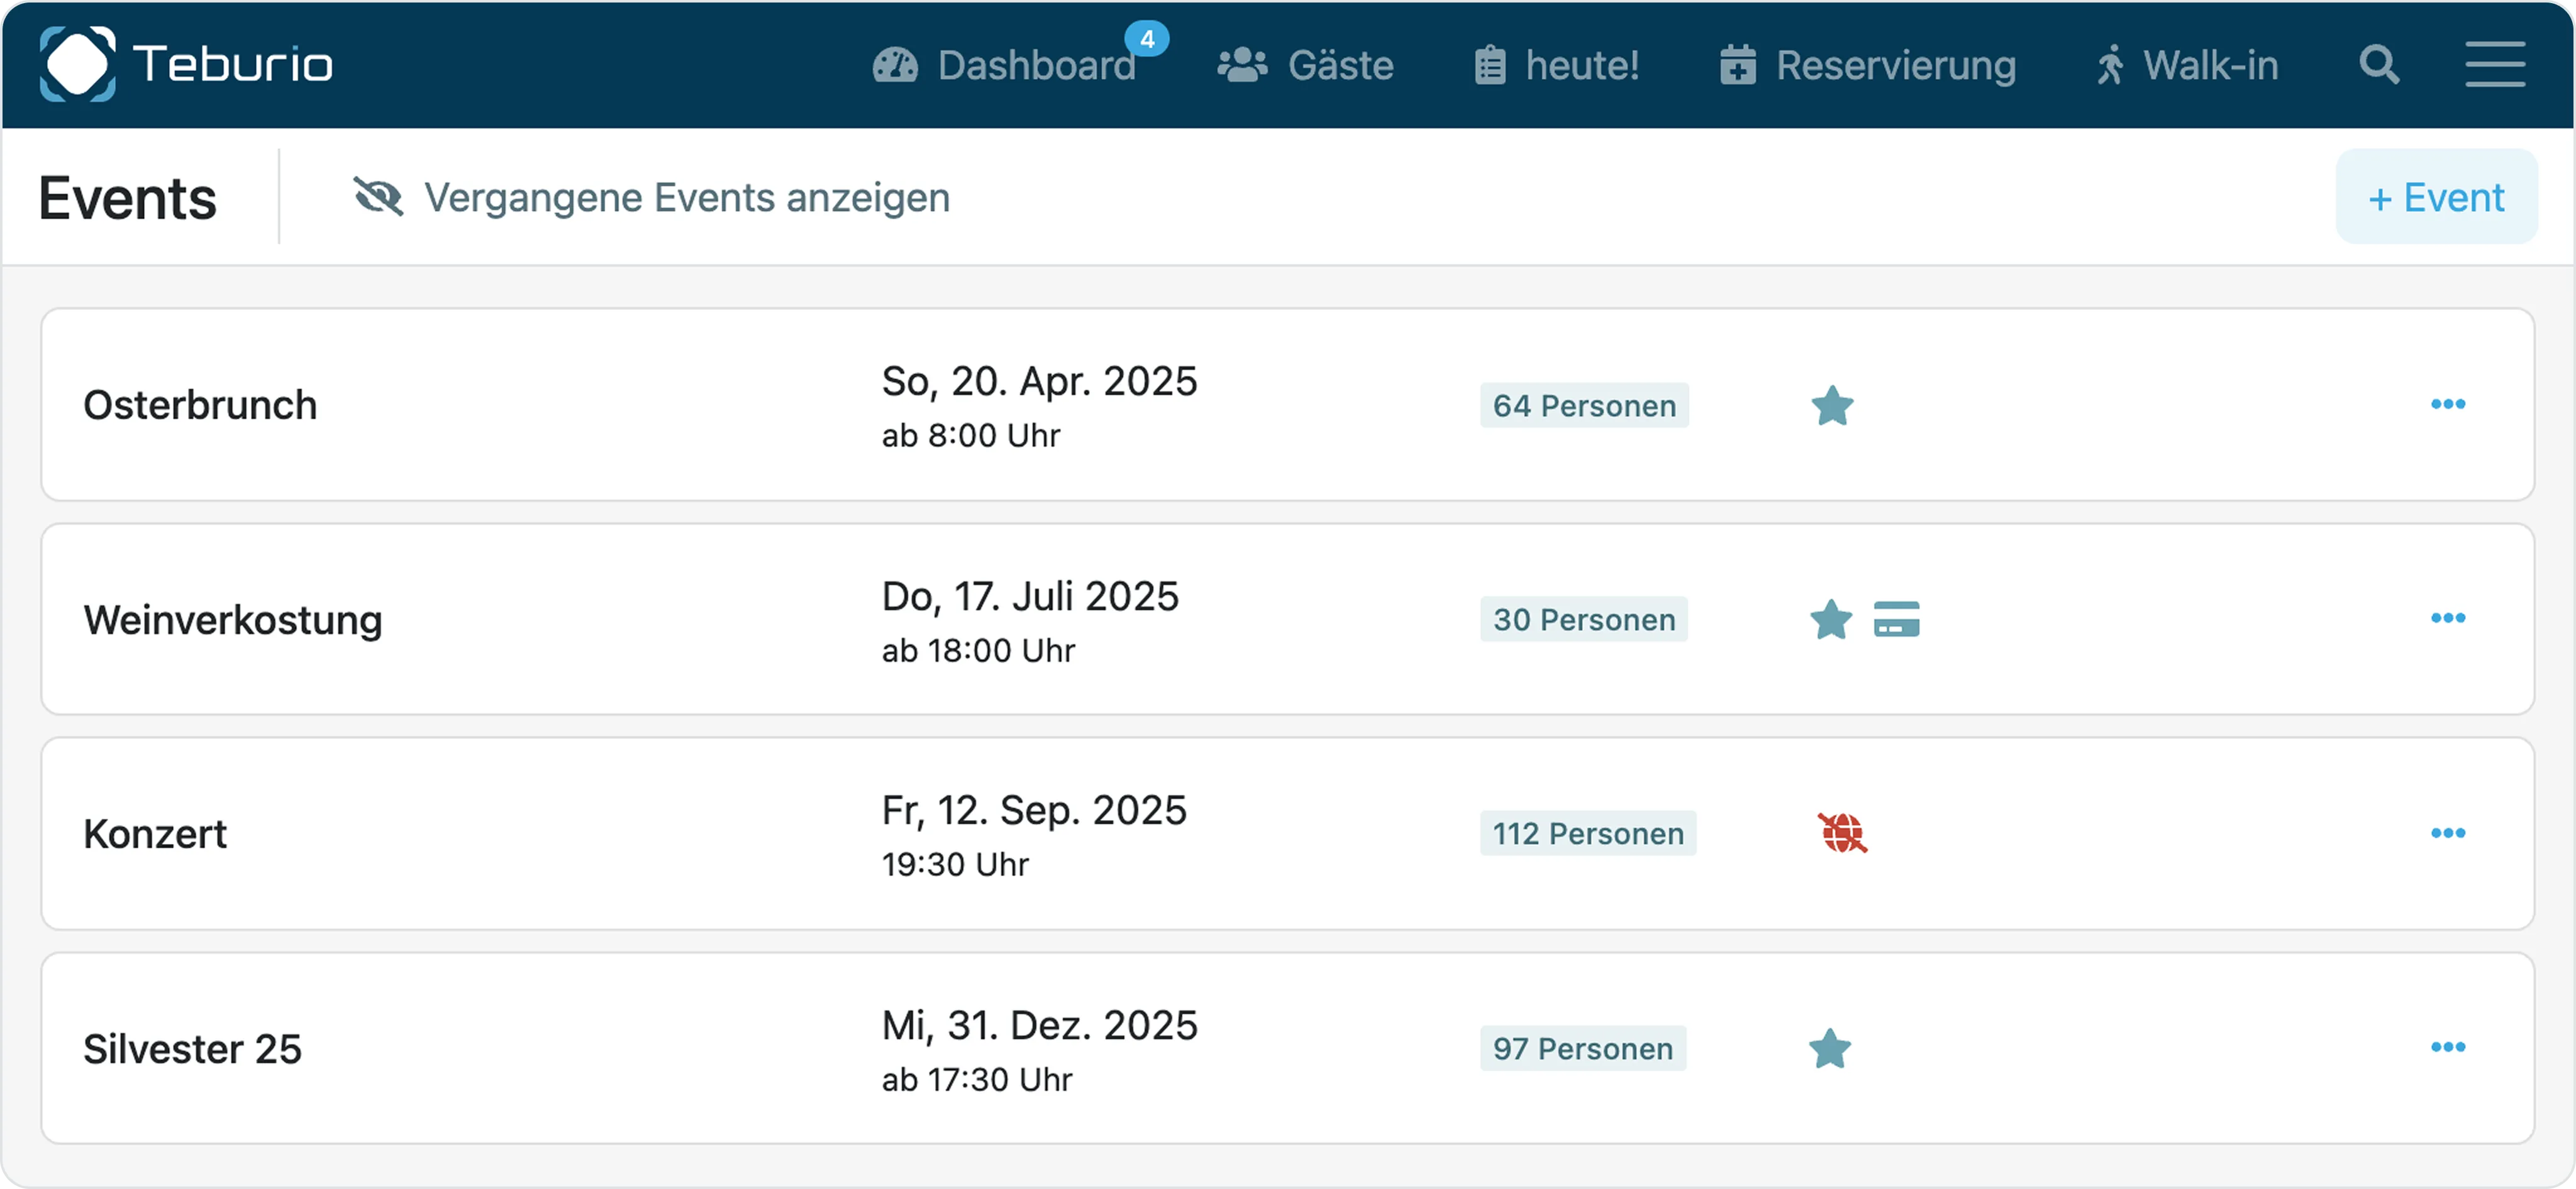2576x1189 pixels.
Task: Open the three-dot menu for Weinverkostung
Action: 2448,618
